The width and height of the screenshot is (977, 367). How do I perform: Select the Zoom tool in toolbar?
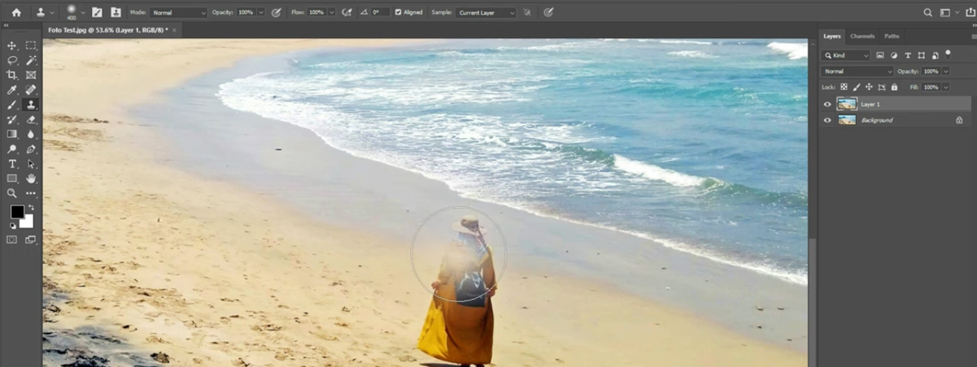(x=12, y=193)
